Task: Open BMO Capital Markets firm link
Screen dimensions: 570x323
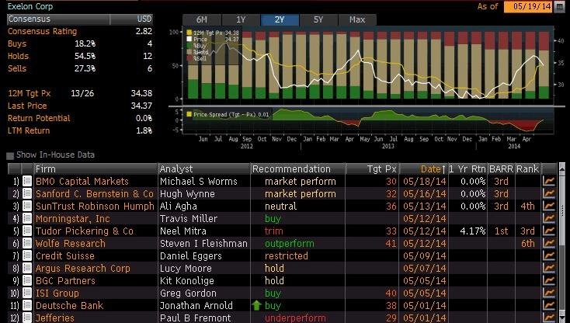Action: tap(82, 182)
